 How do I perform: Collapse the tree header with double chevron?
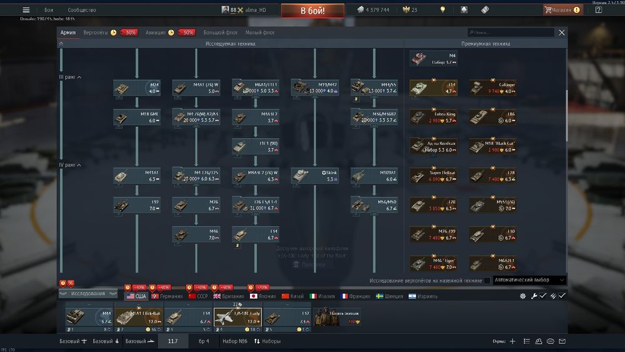61,44
